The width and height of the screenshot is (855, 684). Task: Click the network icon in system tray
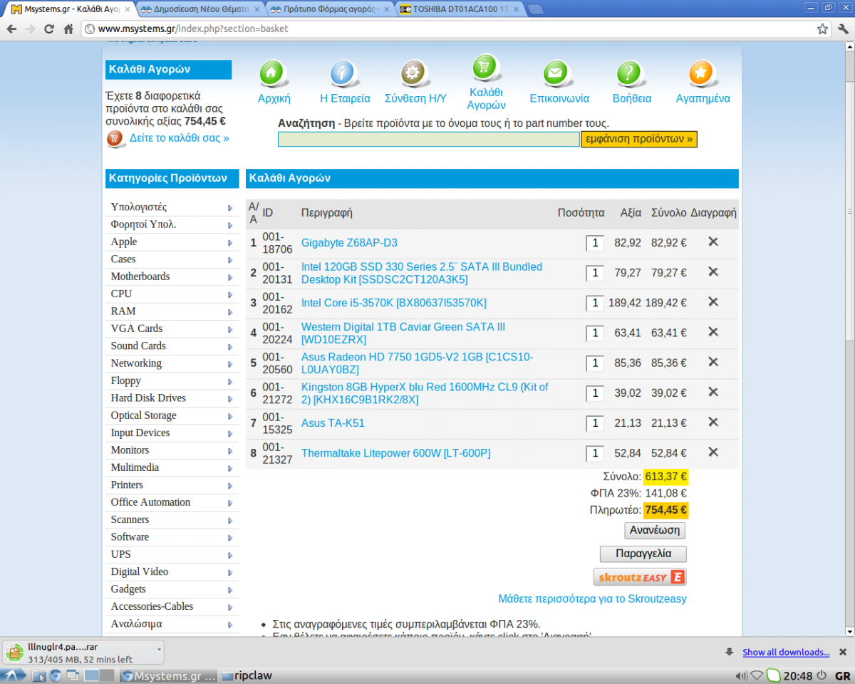click(x=757, y=675)
